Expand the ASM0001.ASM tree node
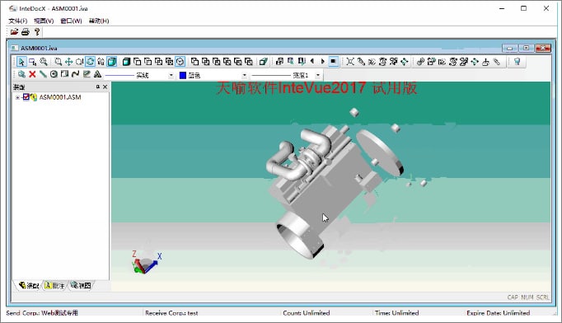The width and height of the screenshot is (562, 323). (x=17, y=97)
